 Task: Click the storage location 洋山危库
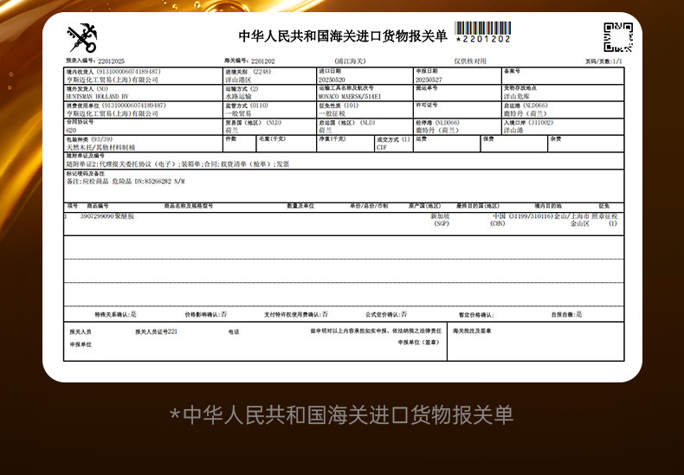[x=517, y=96]
